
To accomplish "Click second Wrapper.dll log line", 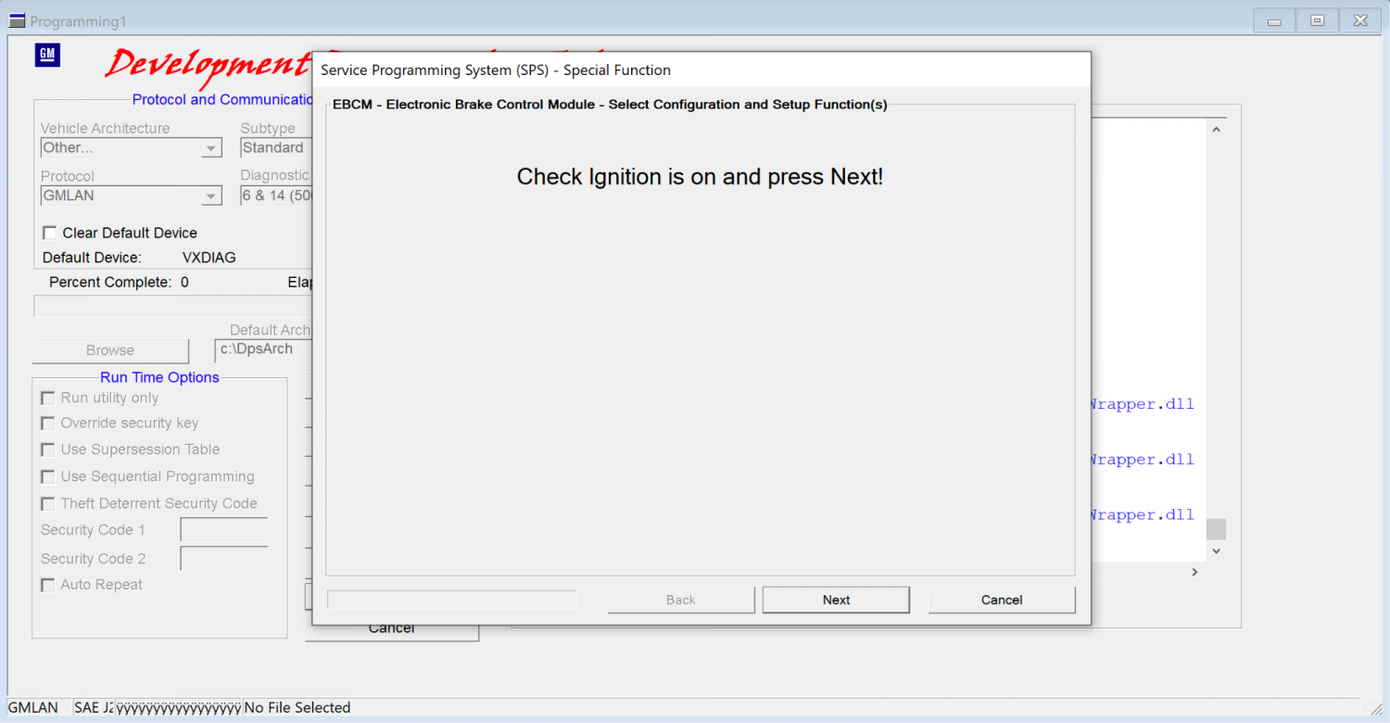I will click(x=1143, y=460).
